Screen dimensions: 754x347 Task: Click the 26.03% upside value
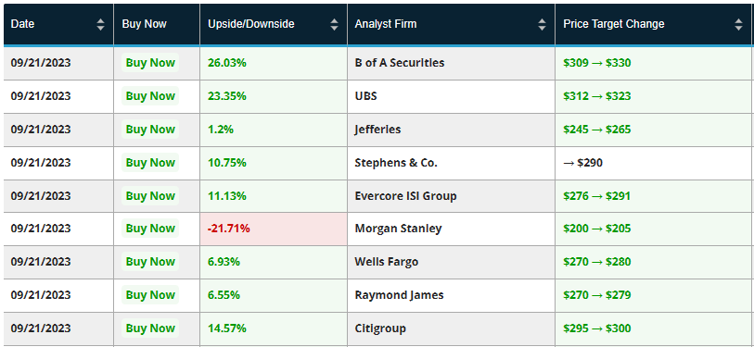227,63
